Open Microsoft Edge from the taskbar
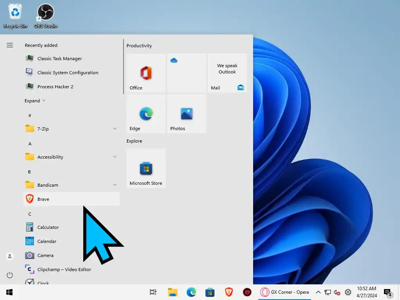Image resolution: width=400 pixels, height=300 pixels. (191, 292)
